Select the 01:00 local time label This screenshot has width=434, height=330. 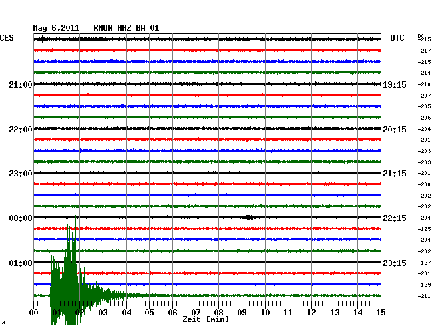(21, 263)
